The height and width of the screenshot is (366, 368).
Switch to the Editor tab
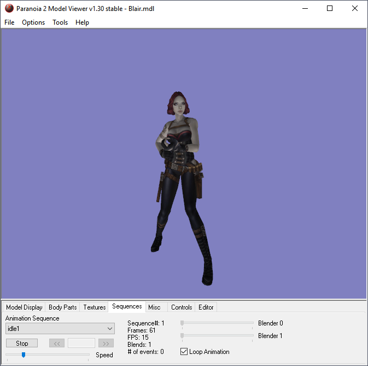pyautogui.click(x=206, y=307)
